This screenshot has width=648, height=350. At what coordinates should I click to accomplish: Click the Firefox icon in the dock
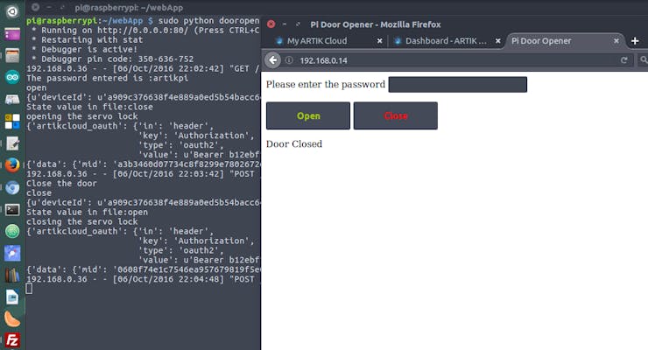coord(12,165)
